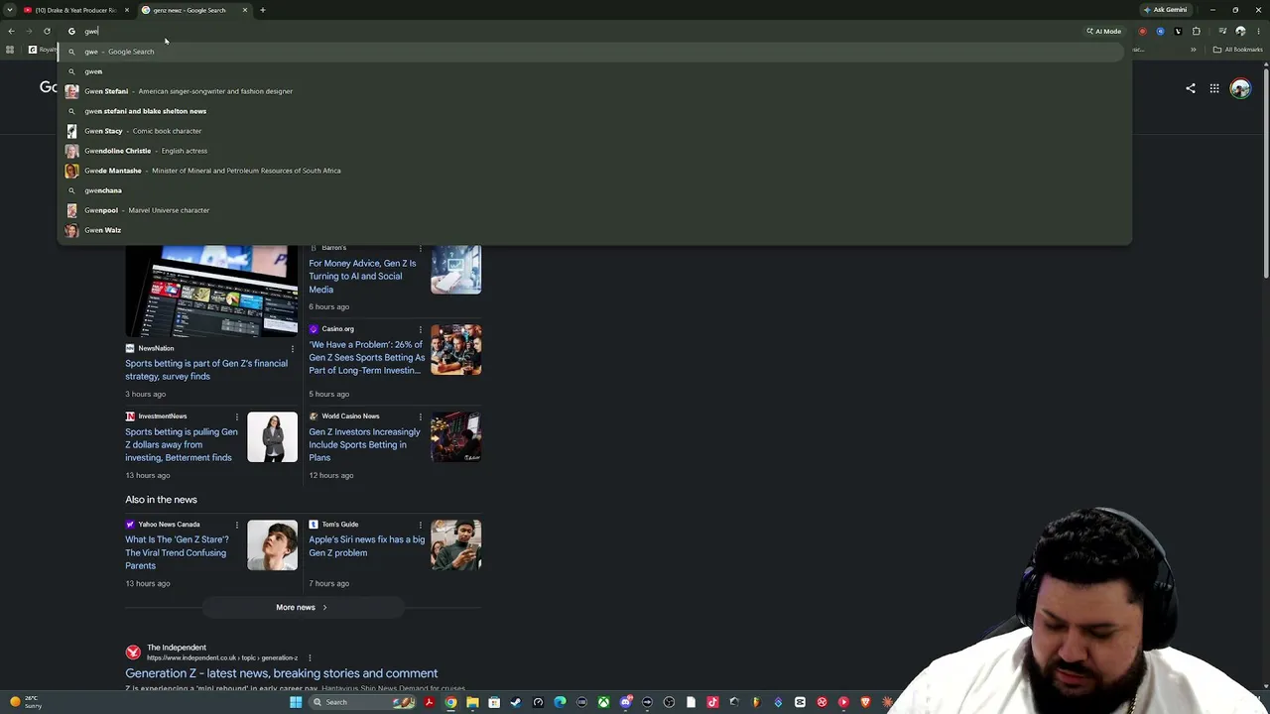Screen dimensions: 1270x714
Task: Click the blue circular extension icon
Action: point(1161,31)
